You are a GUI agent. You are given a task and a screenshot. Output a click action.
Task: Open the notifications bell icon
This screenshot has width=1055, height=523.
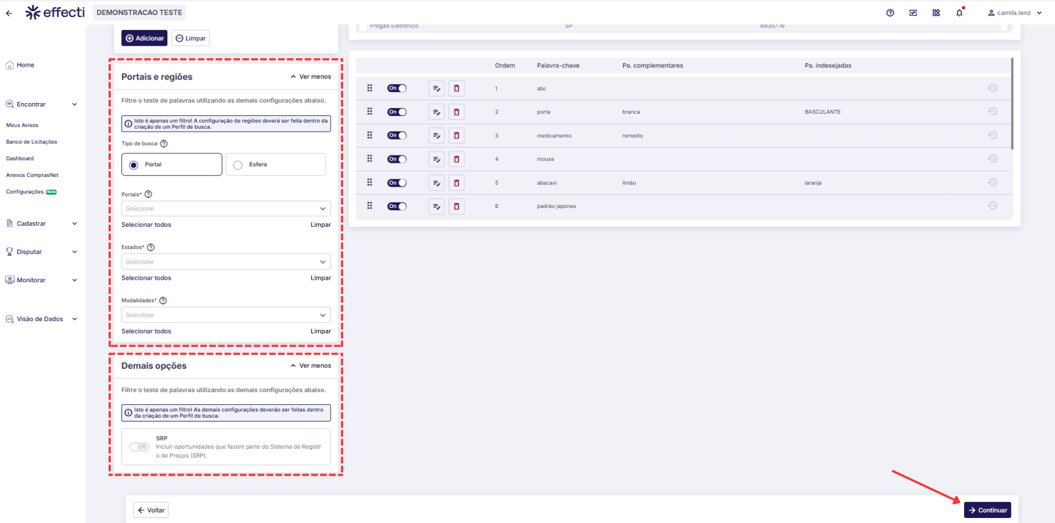[959, 13]
